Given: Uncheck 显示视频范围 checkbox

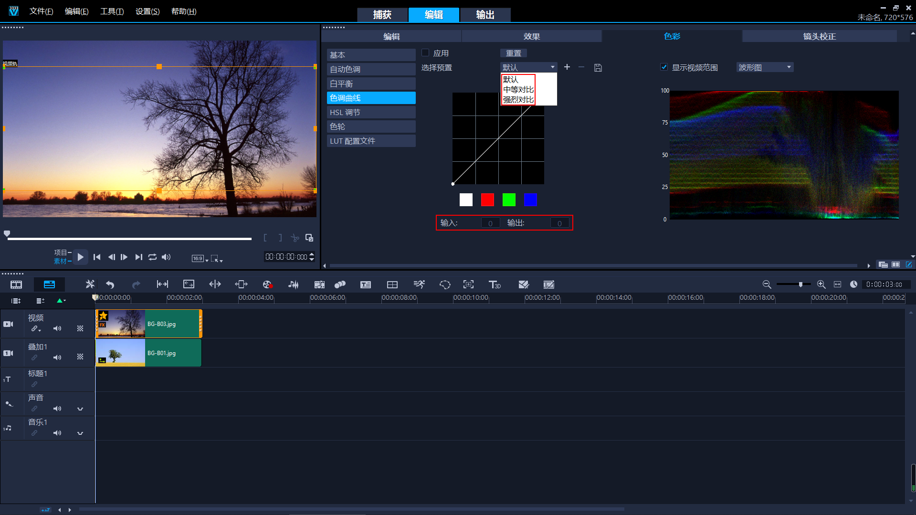Looking at the screenshot, I should (664, 67).
